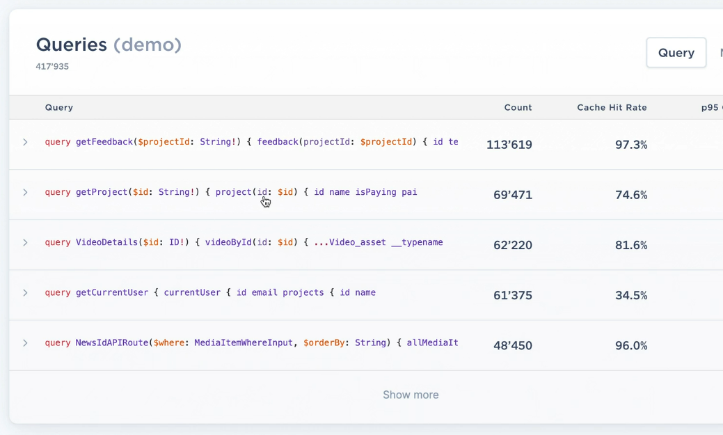Expand the getProject query details
This screenshot has height=435, width=723.
(x=25, y=193)
